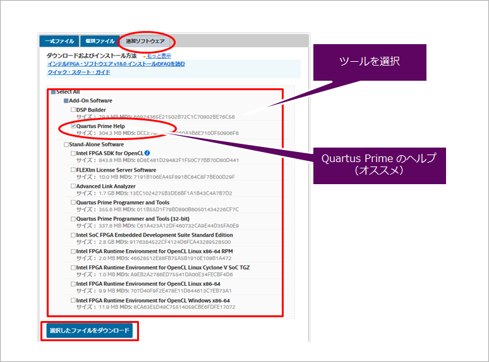Check Quartus Prime Programmer and Tools (32-bit) checkbox
489x362 pixels.
[x=73, y=219]
